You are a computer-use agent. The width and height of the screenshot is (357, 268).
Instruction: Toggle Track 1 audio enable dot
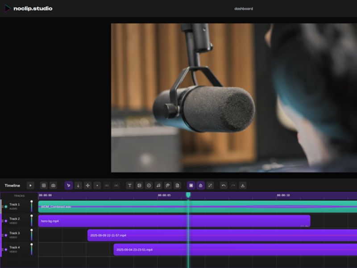click(x=5, y=207)
